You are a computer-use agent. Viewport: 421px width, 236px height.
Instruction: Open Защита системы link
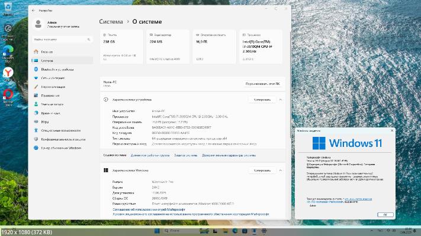[186, 155]
